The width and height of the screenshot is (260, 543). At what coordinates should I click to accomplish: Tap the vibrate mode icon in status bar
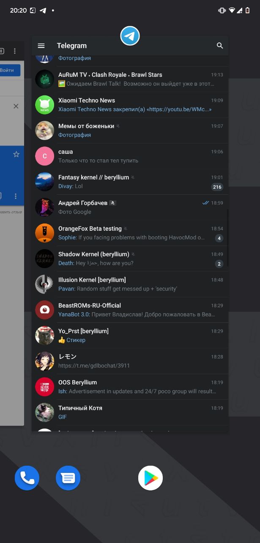(x=222, y=10)
